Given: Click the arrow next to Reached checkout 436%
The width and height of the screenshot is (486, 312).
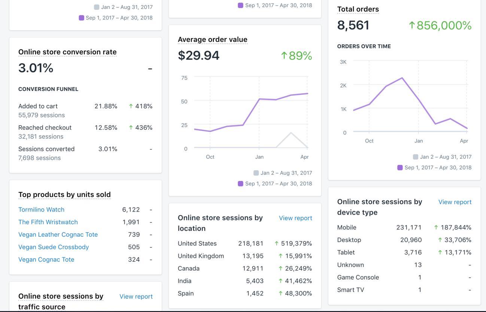Looking at the screenshot, I should click(131, 128).
